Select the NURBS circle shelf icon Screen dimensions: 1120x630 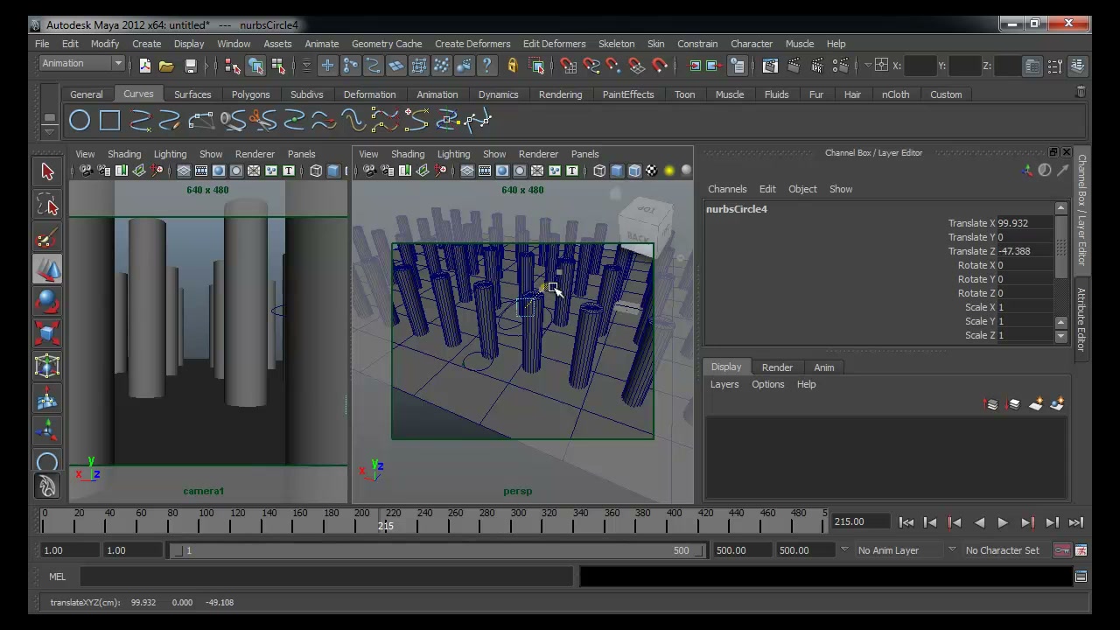tap(80, 121)
